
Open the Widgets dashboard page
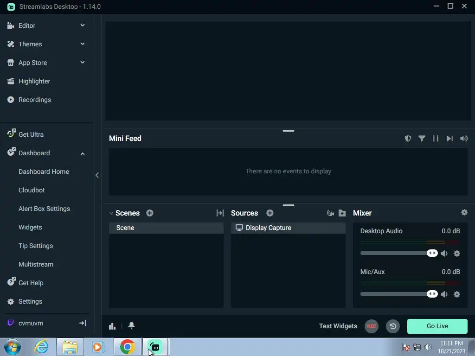click(30, 227)
